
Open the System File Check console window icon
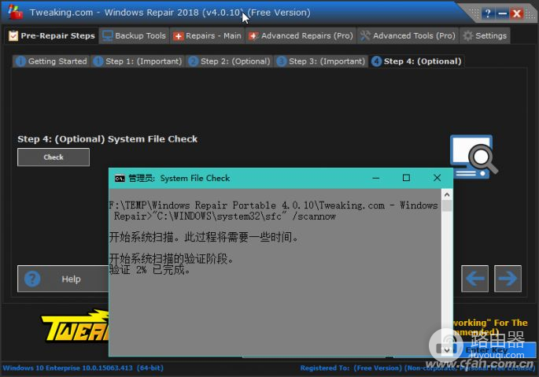[120, 178]
